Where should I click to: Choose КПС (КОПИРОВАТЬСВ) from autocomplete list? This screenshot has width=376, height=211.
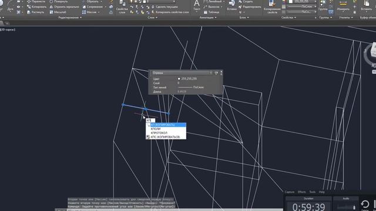(x=166, y=137)
